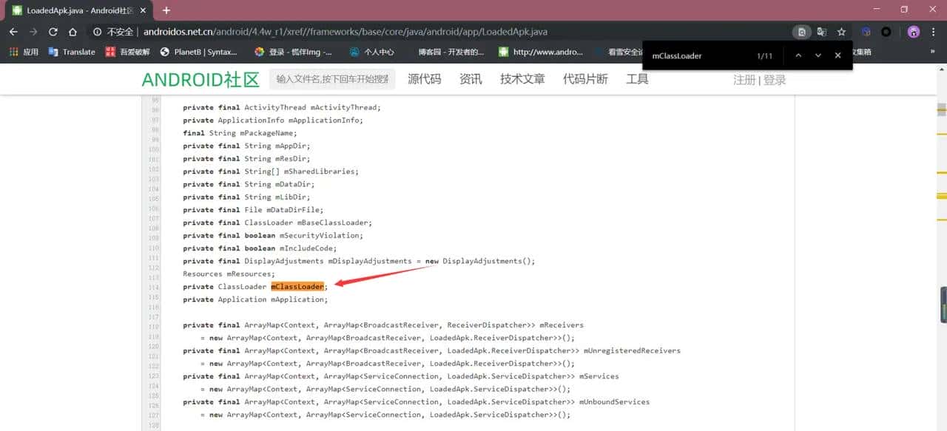The width and height of the screenshot is (947, 431).
Task: Jump to previous mClassLoader match
Action: tap(798, 55)
